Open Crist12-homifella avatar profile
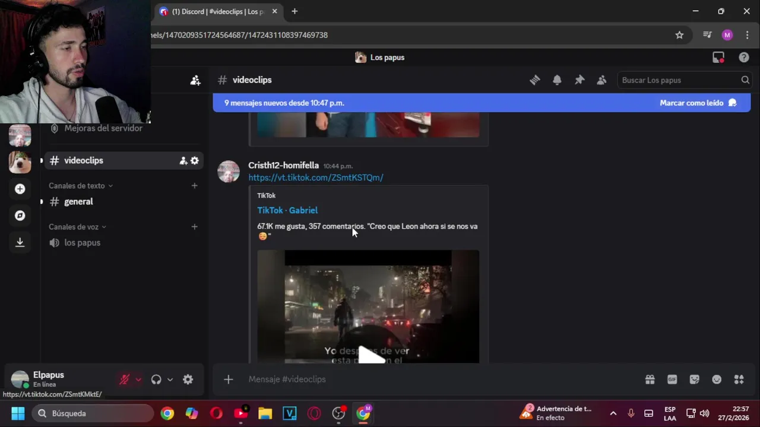This screenshot has height=427, width=760. [229, 171]
